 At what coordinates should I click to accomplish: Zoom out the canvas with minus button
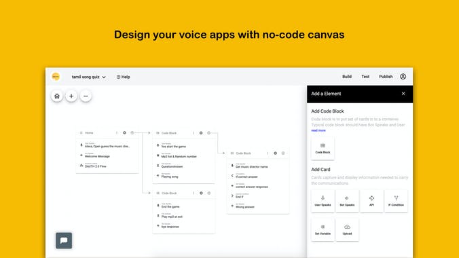86,96
